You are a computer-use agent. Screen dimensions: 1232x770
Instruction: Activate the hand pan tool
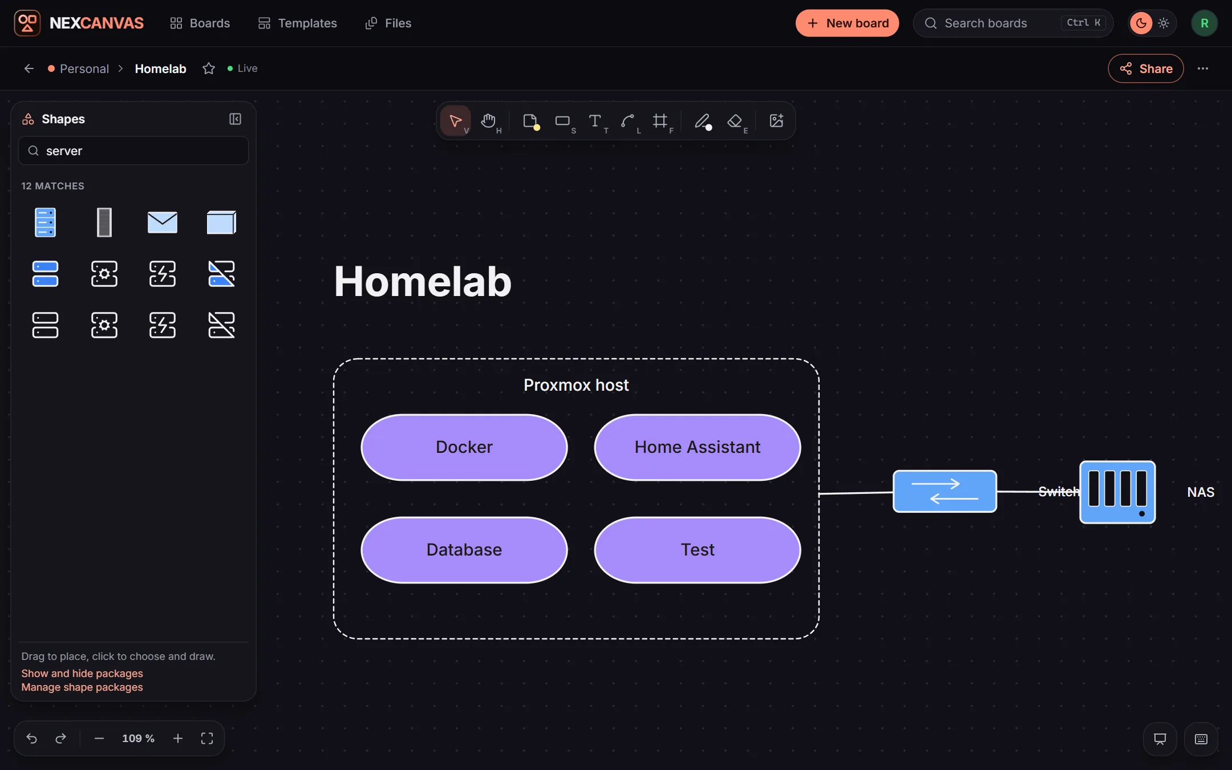click(x=488, y=121)
